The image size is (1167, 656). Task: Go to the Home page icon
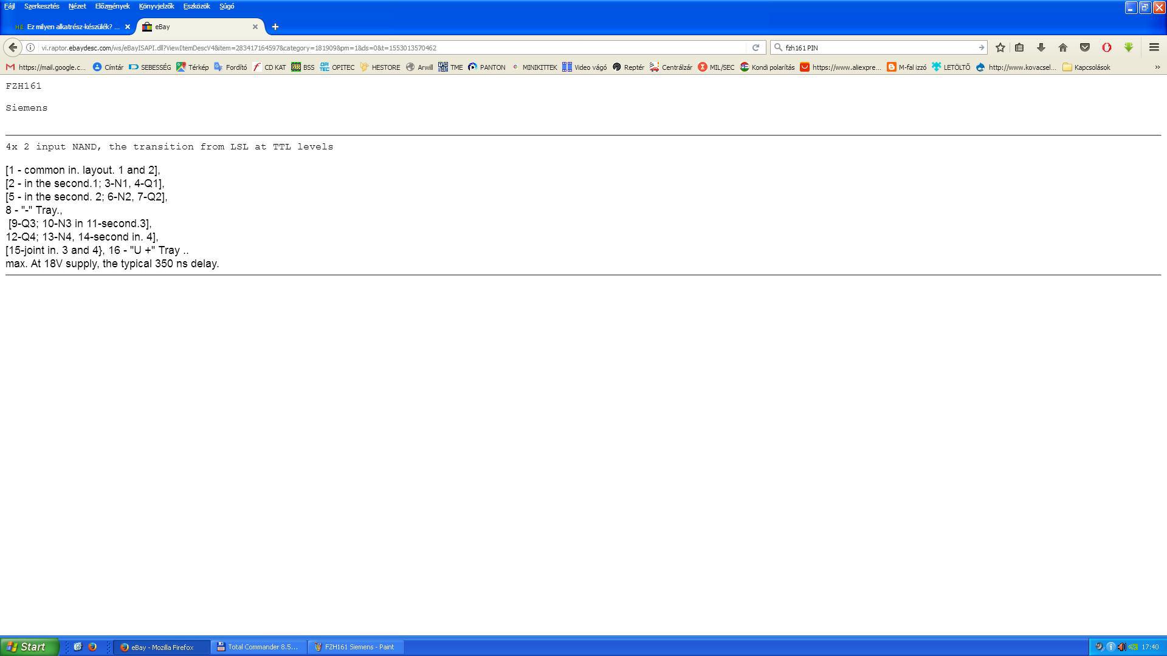(x=1062, y=47)
